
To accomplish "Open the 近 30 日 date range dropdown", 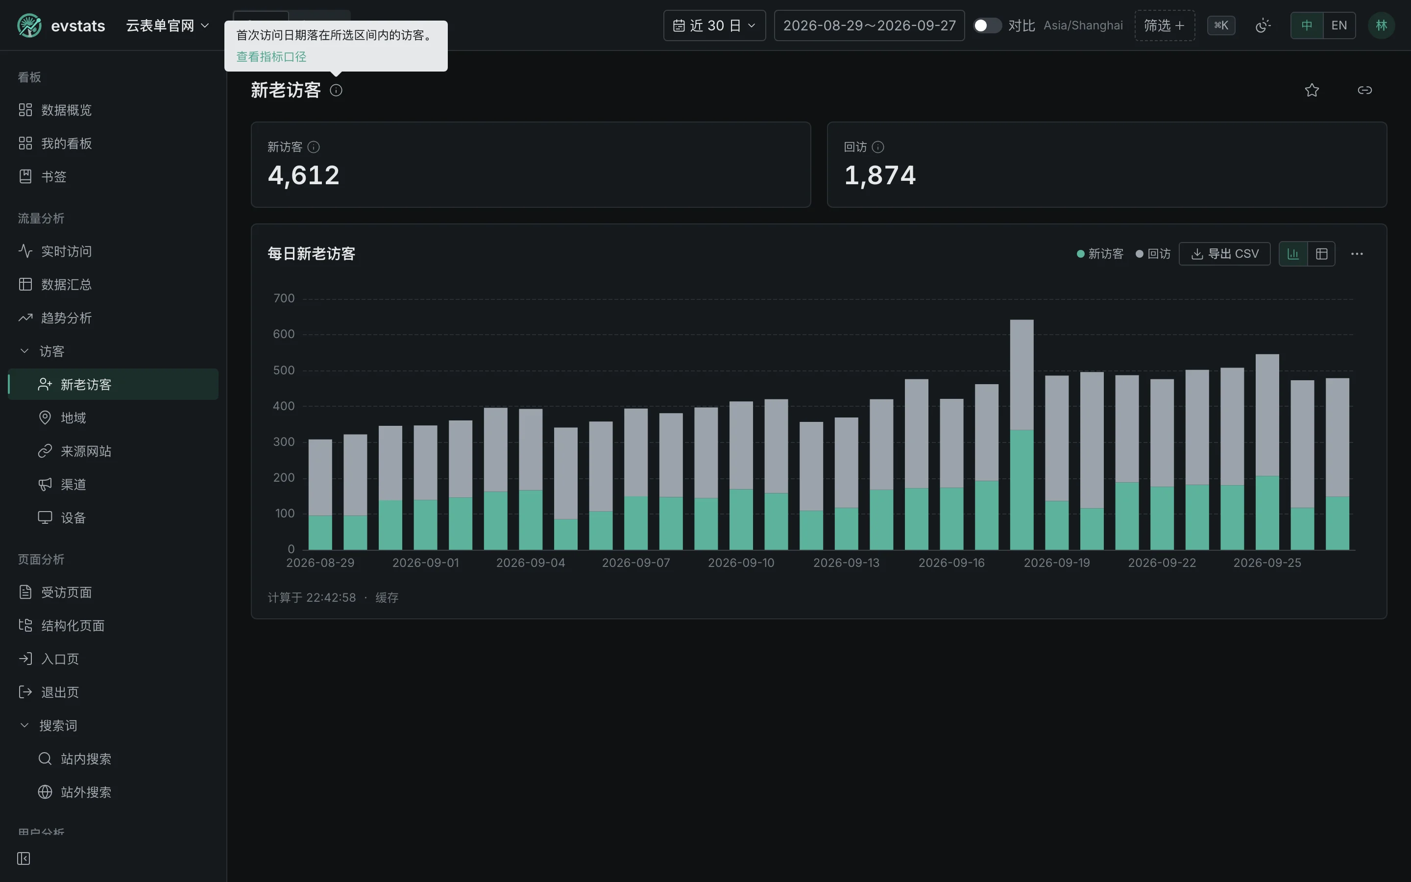I will [x=714, y=25].
